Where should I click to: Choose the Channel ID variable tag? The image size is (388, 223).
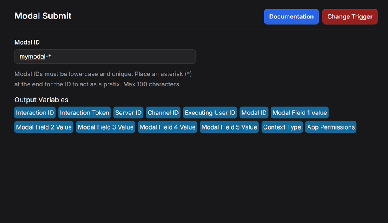(163, 113)
